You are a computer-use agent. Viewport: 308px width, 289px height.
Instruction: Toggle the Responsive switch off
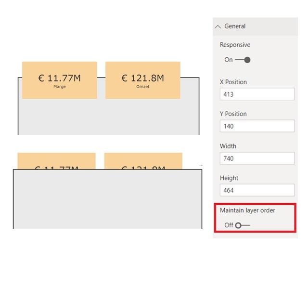click(243, 60)
